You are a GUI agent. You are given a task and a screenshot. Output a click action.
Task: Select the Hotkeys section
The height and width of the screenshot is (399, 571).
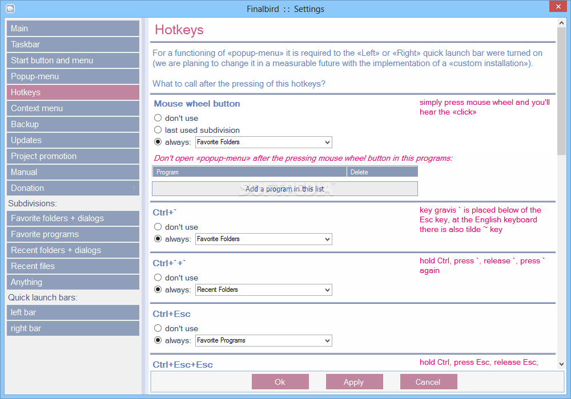73,92
